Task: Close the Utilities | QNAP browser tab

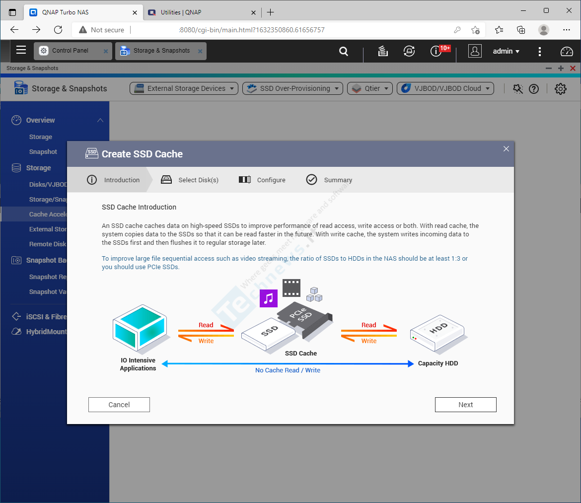Action: pos(253,12)
